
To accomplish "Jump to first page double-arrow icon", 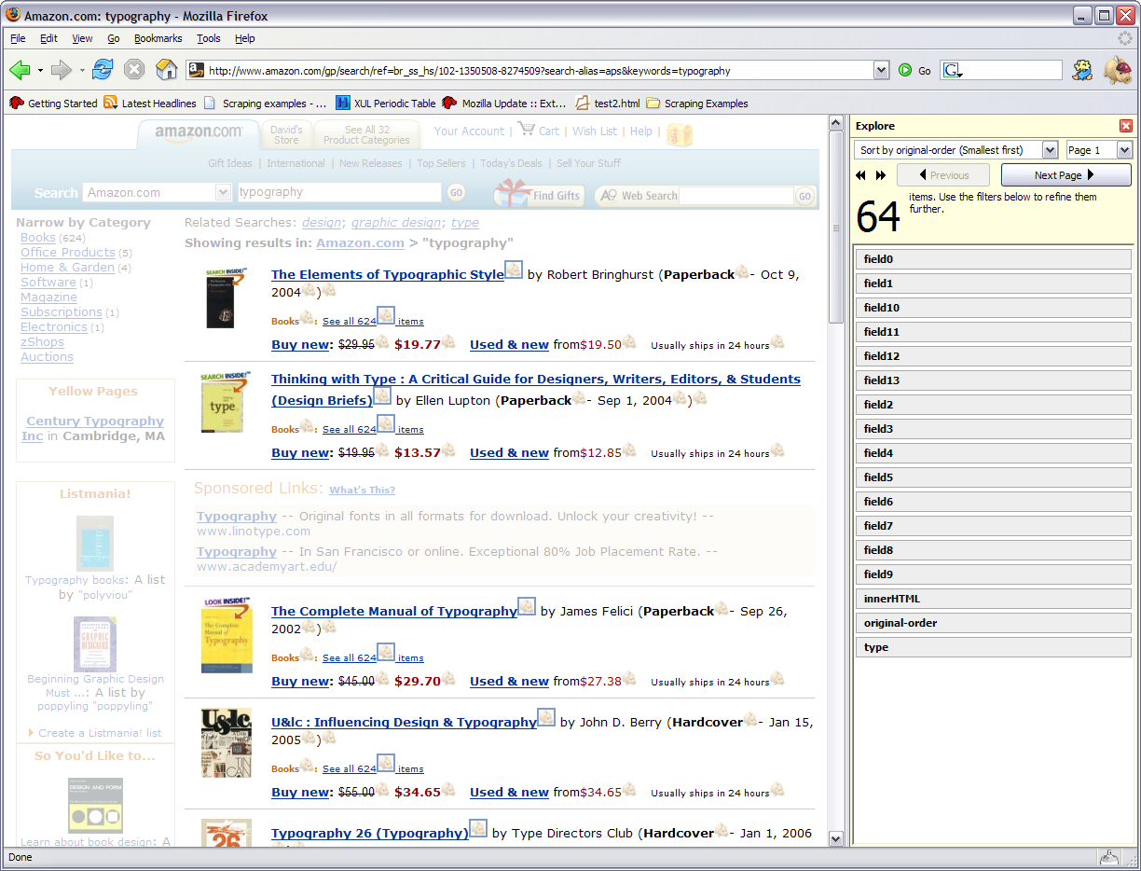I will [860, 175].
